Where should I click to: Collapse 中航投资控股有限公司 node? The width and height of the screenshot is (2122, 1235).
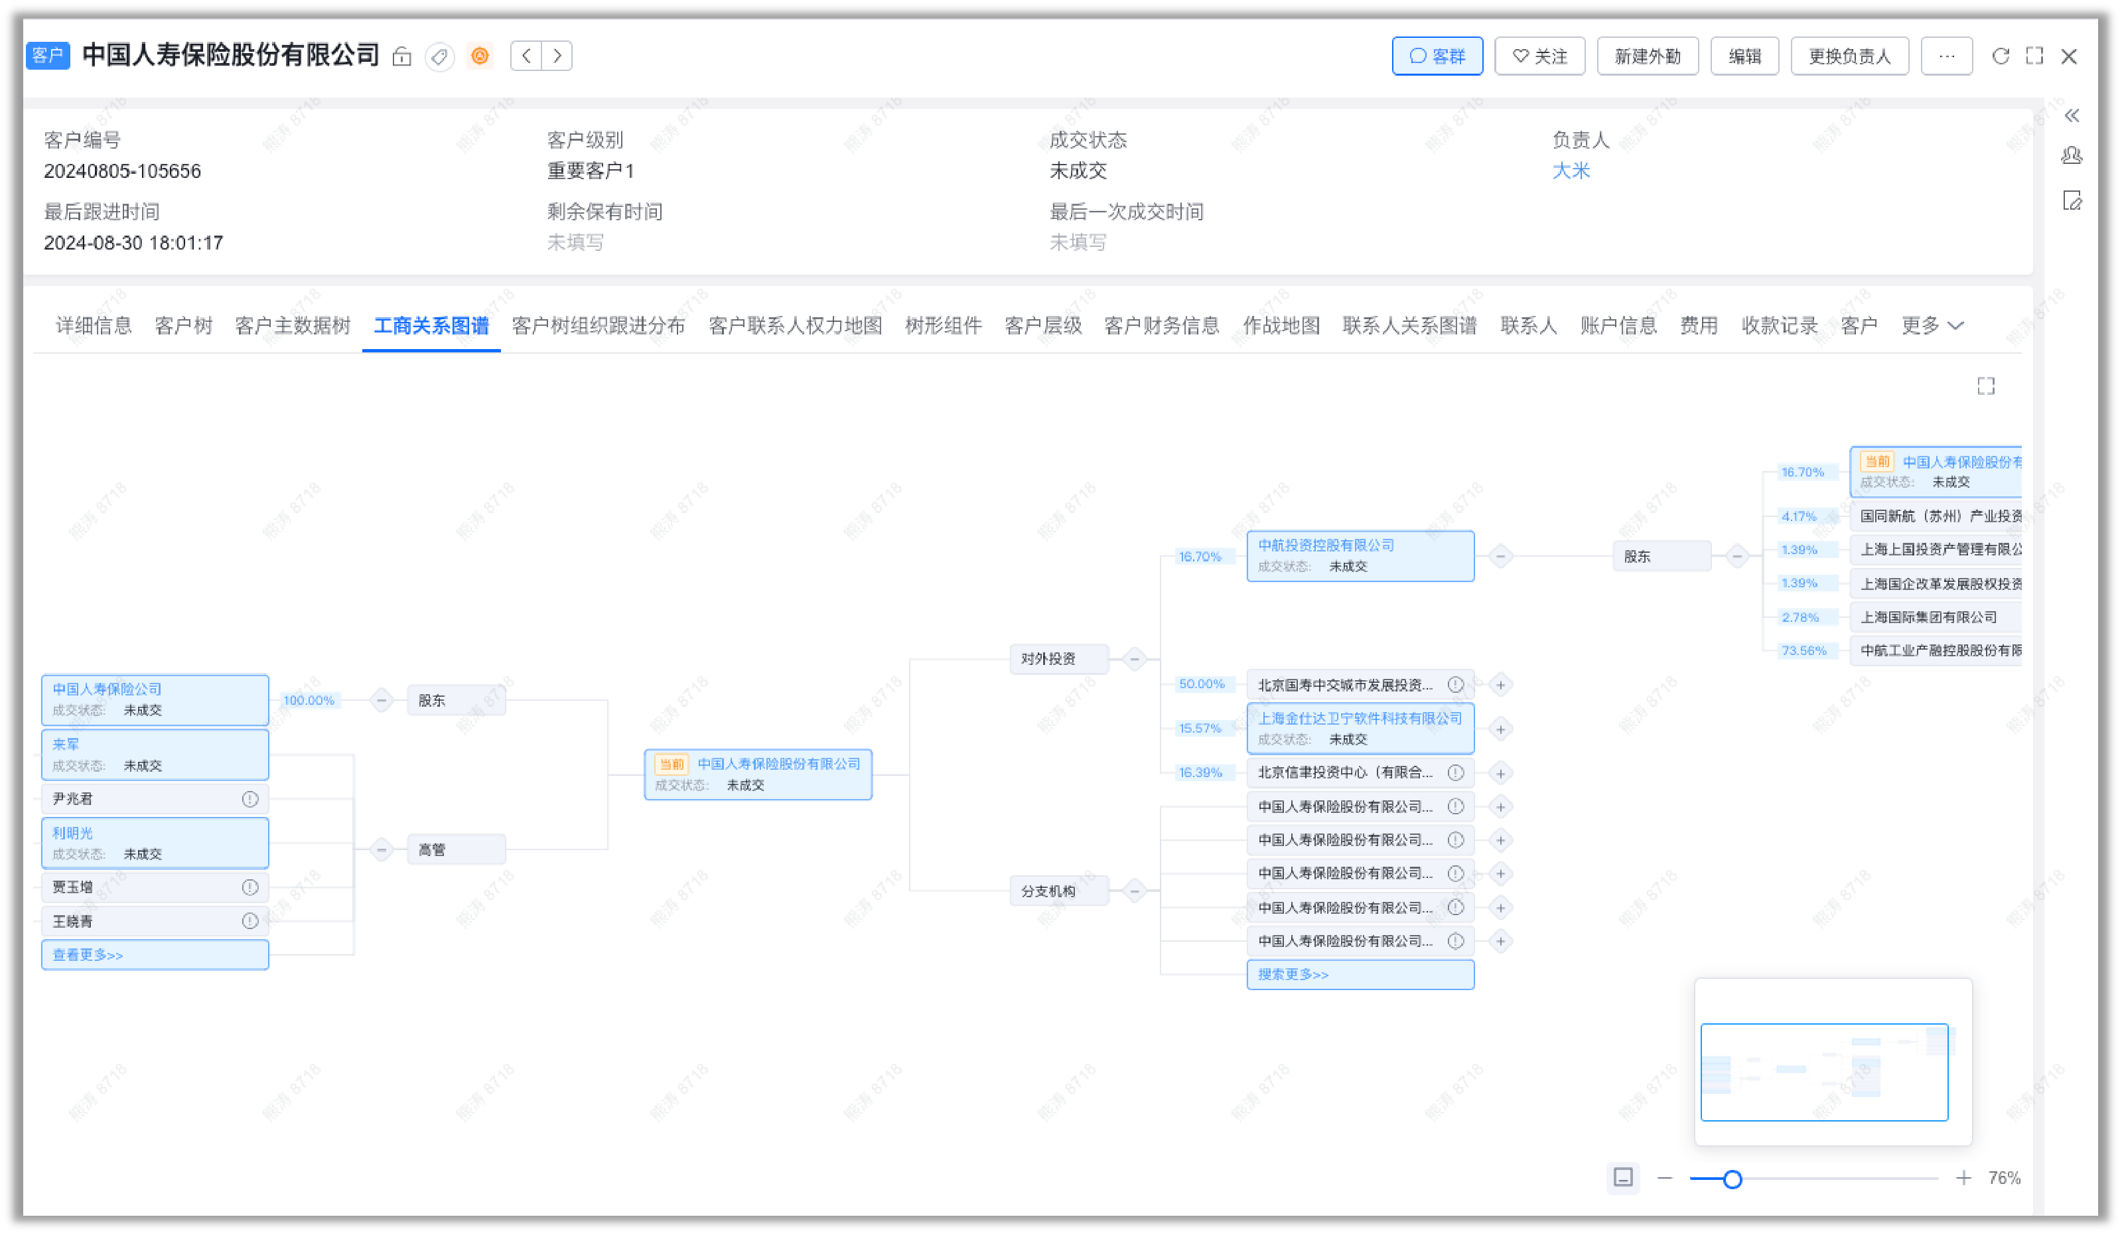point(1500,556)
